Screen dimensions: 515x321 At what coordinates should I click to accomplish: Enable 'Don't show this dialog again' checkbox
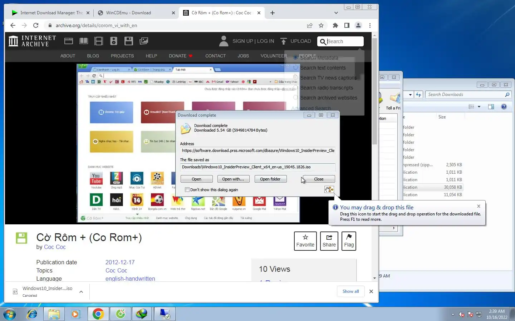coord(187,190)
